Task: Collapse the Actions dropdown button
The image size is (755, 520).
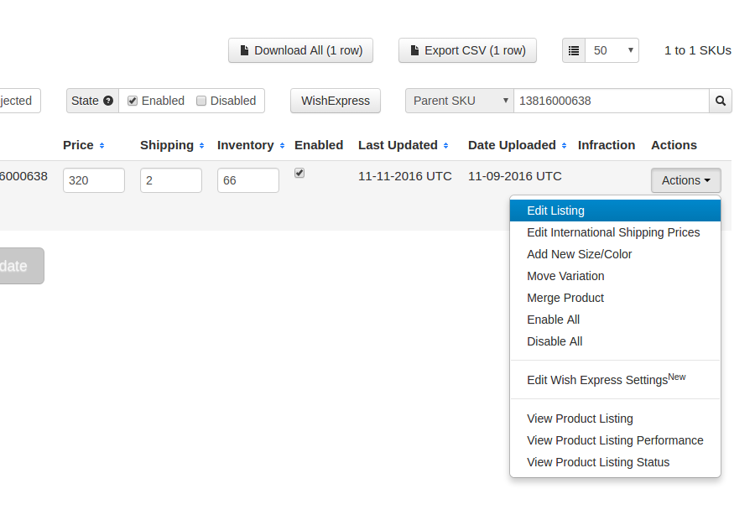Action: coord(686,180)
